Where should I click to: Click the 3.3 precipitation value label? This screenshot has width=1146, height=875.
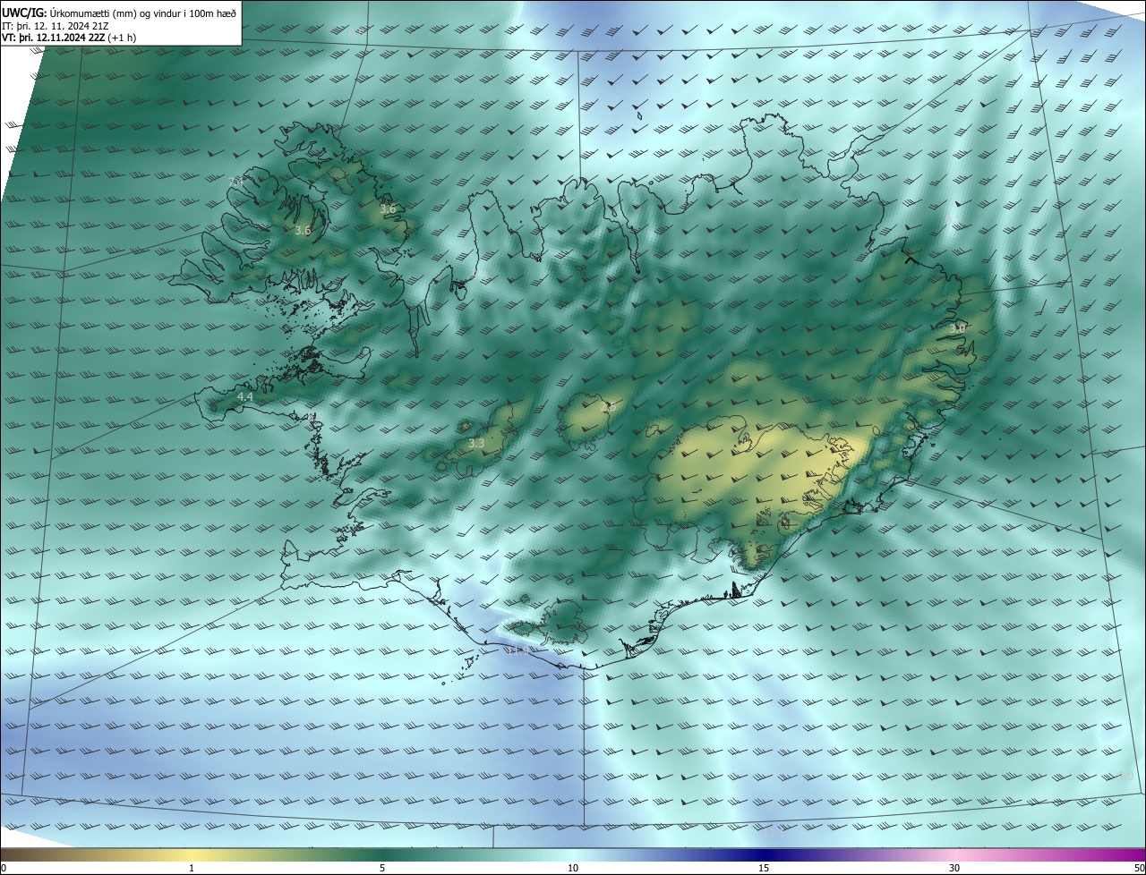pos(476,444)
